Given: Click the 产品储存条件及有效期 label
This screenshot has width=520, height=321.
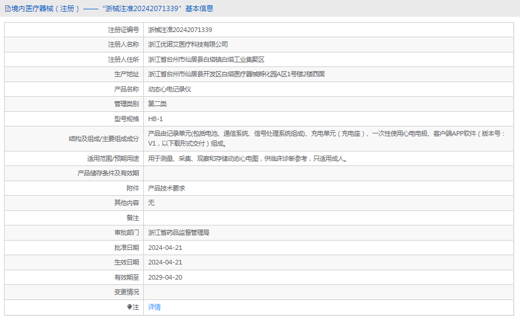Looking at the screenshot, I should click(x=108, y=173).
